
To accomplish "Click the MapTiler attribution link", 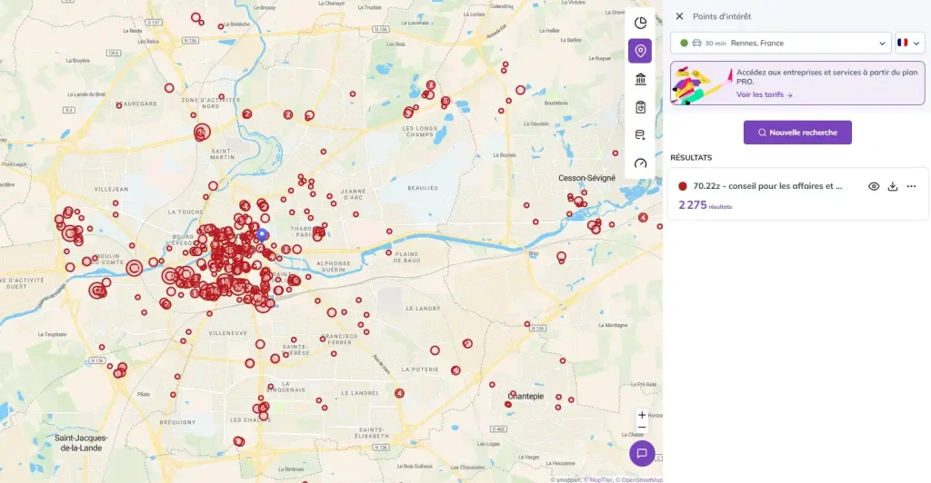I will point(600,480).
